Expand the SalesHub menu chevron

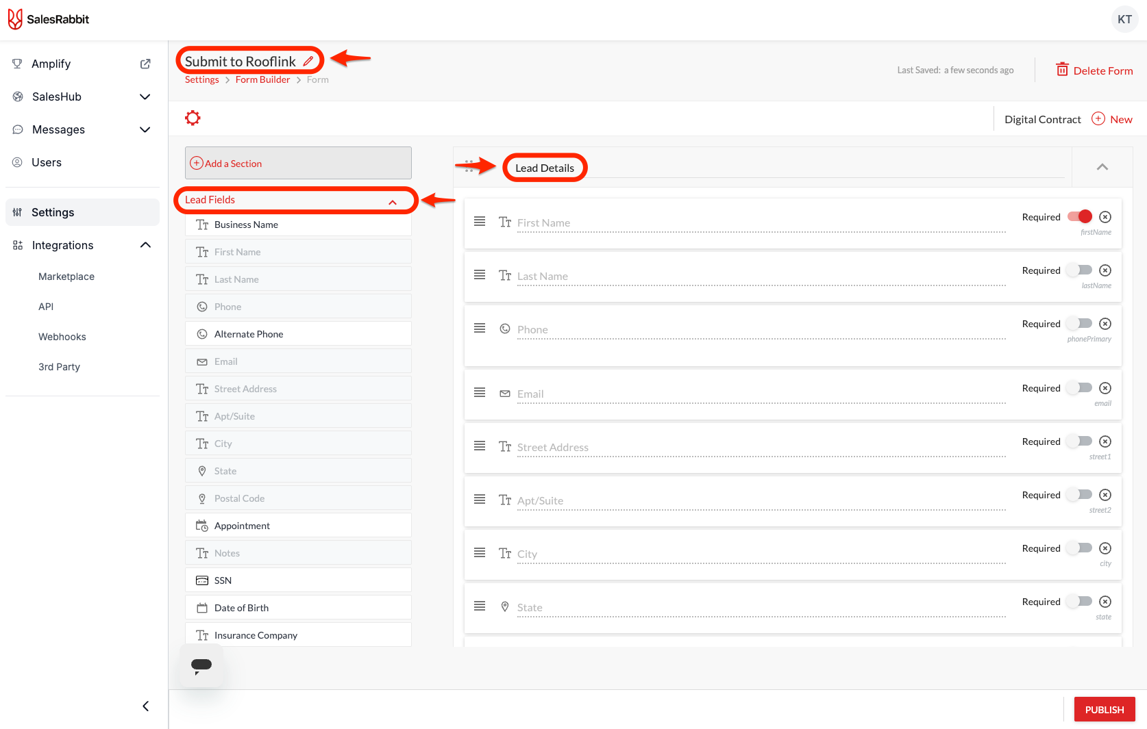[145, 97]
